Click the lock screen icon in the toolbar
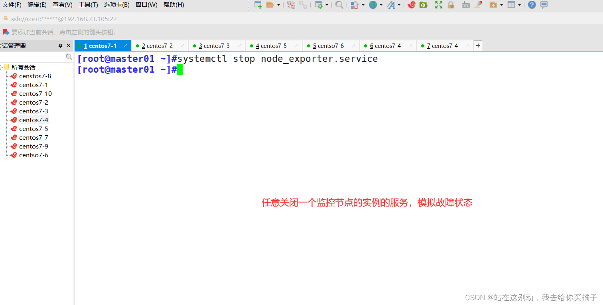 (x=451, y=5)
